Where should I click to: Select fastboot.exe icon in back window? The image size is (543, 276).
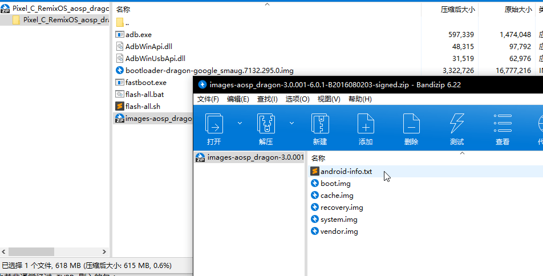click(x=119, y=83)
